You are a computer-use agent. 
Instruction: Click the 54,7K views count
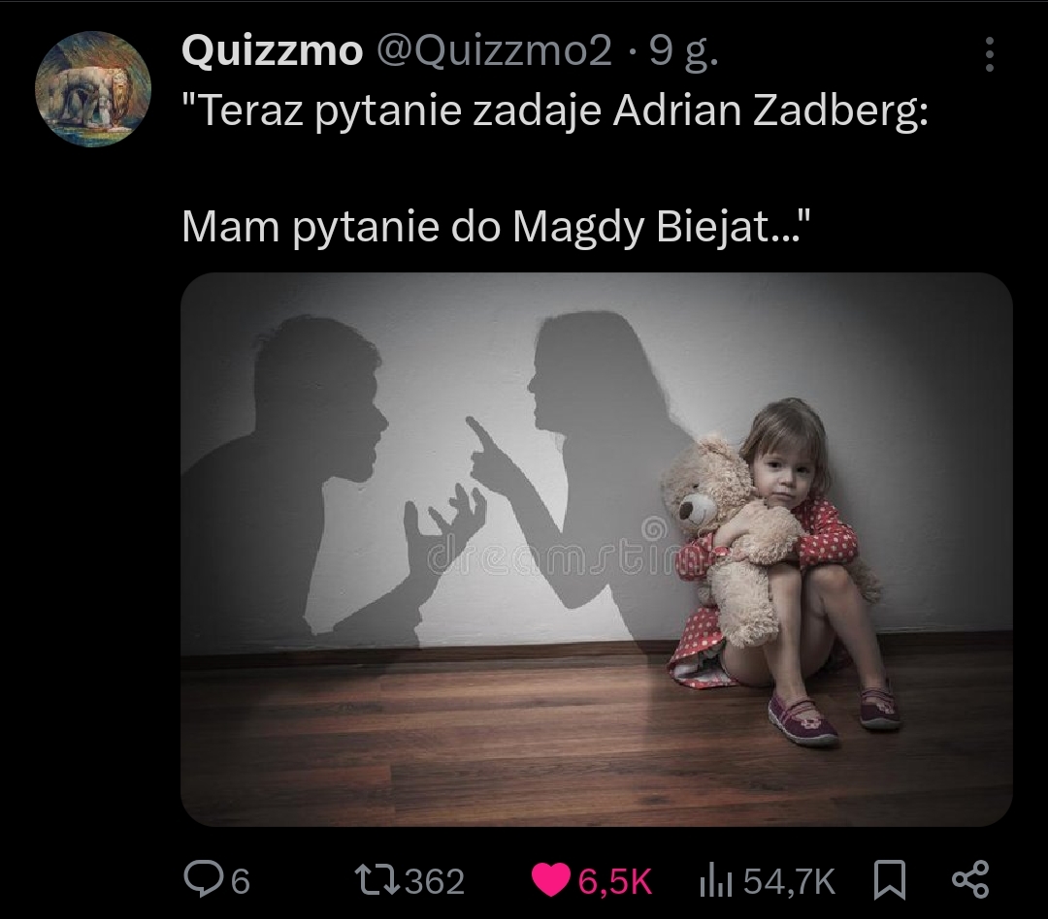point(789,881)
